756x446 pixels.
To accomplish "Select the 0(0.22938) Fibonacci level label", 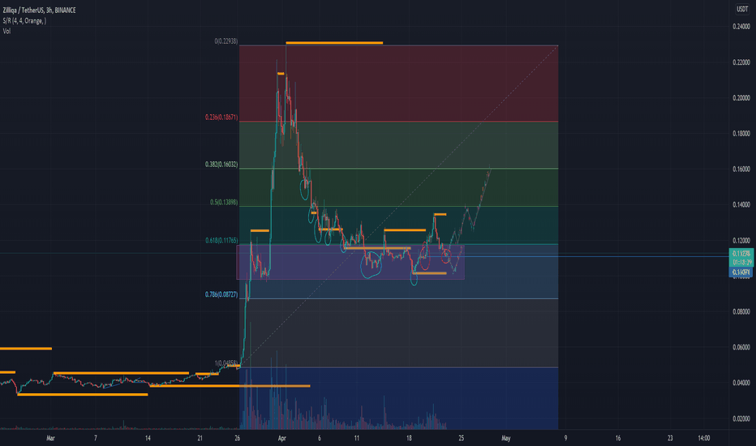I will (226, 41).
